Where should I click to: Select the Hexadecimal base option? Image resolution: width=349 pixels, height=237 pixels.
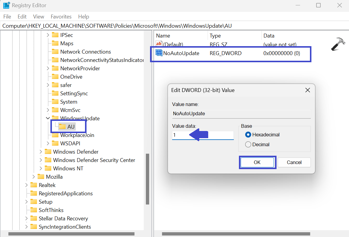(248, 135)
